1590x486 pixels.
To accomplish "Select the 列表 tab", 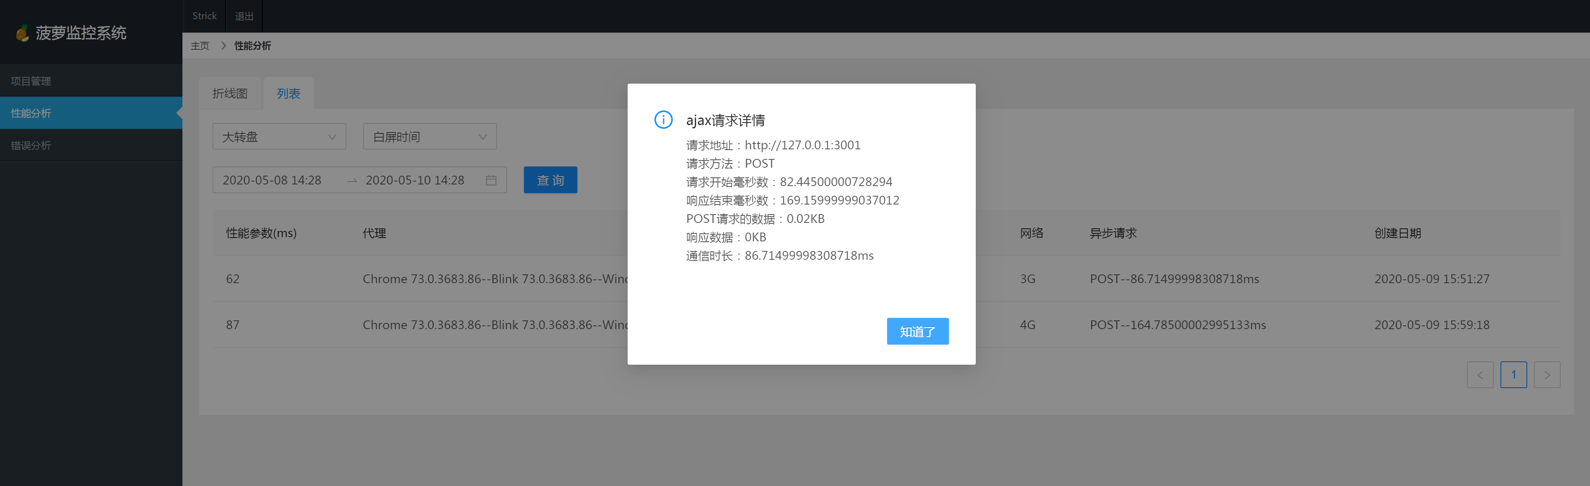I will click(288, 93).
